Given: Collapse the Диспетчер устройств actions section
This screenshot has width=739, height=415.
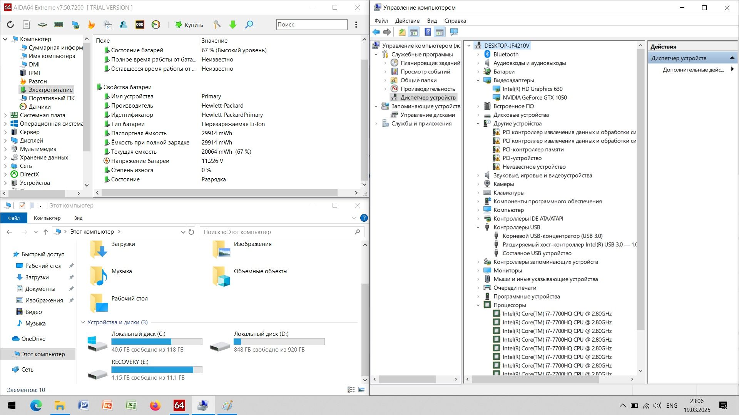Looking at the screenshot, I should click(732, 58).
